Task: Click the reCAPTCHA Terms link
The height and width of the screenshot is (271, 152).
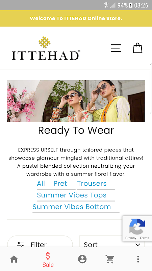Action: click(145, 238)
